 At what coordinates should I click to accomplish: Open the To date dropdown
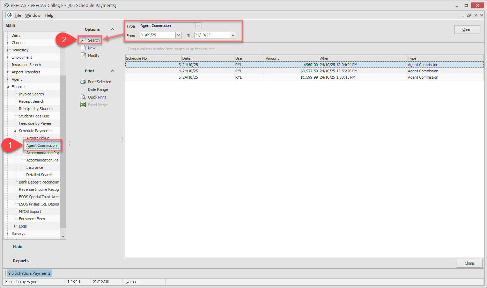tap(233, 35)
